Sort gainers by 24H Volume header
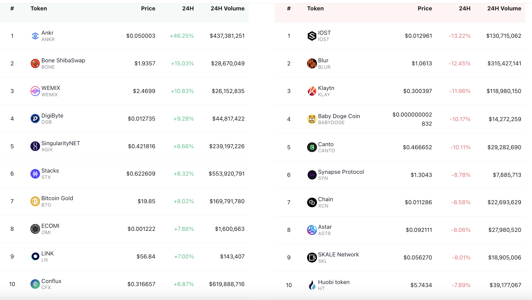This screenshot has width=532, height=300. pyautogui.click(x=227, y=9)
